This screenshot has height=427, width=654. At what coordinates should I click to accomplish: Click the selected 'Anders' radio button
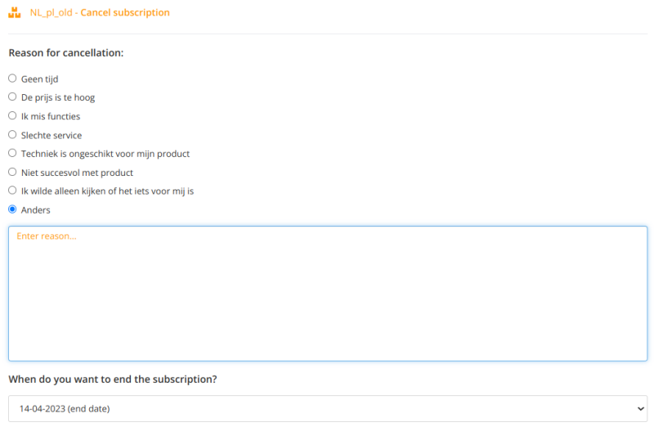point(12,209)
